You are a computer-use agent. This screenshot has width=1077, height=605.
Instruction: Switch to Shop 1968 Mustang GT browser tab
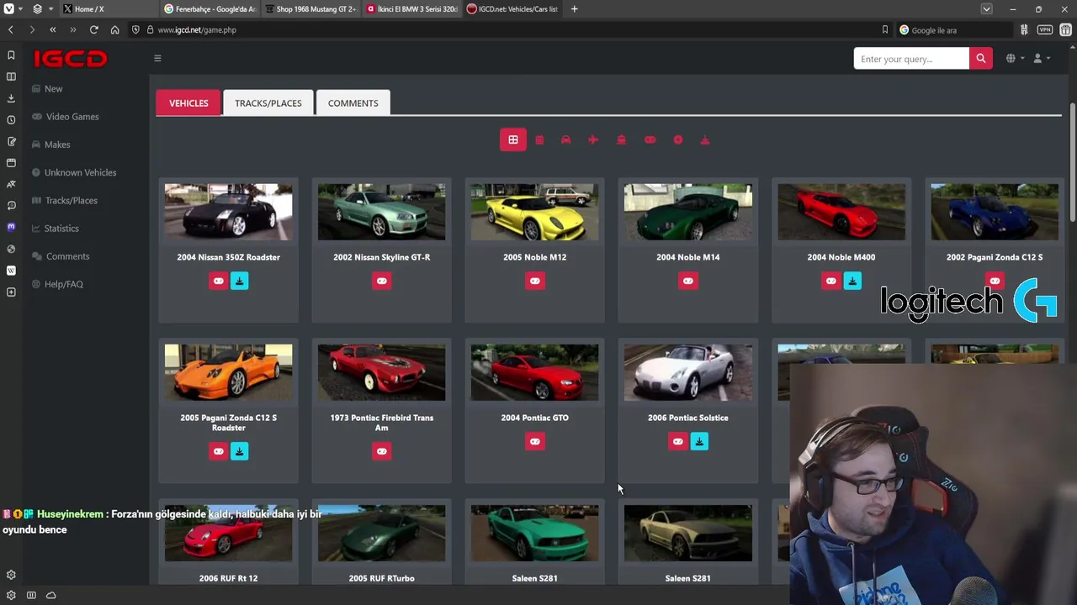(310, 9)
